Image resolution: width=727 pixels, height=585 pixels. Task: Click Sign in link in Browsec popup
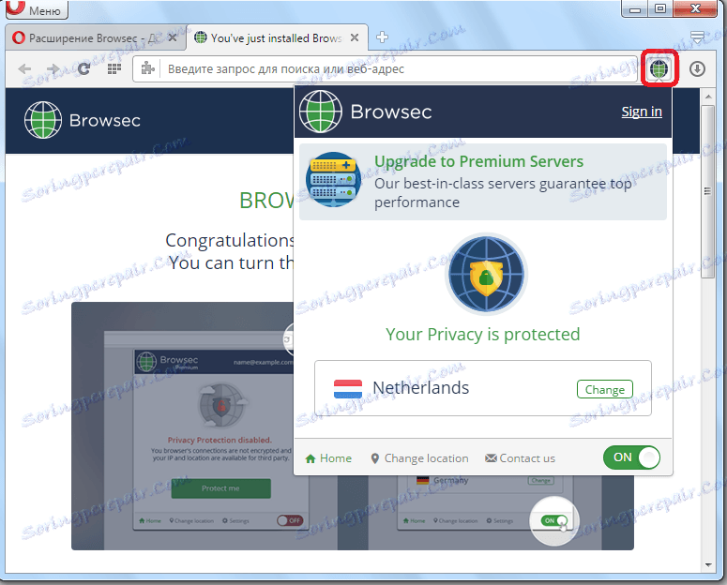click(x=642, y=112)
